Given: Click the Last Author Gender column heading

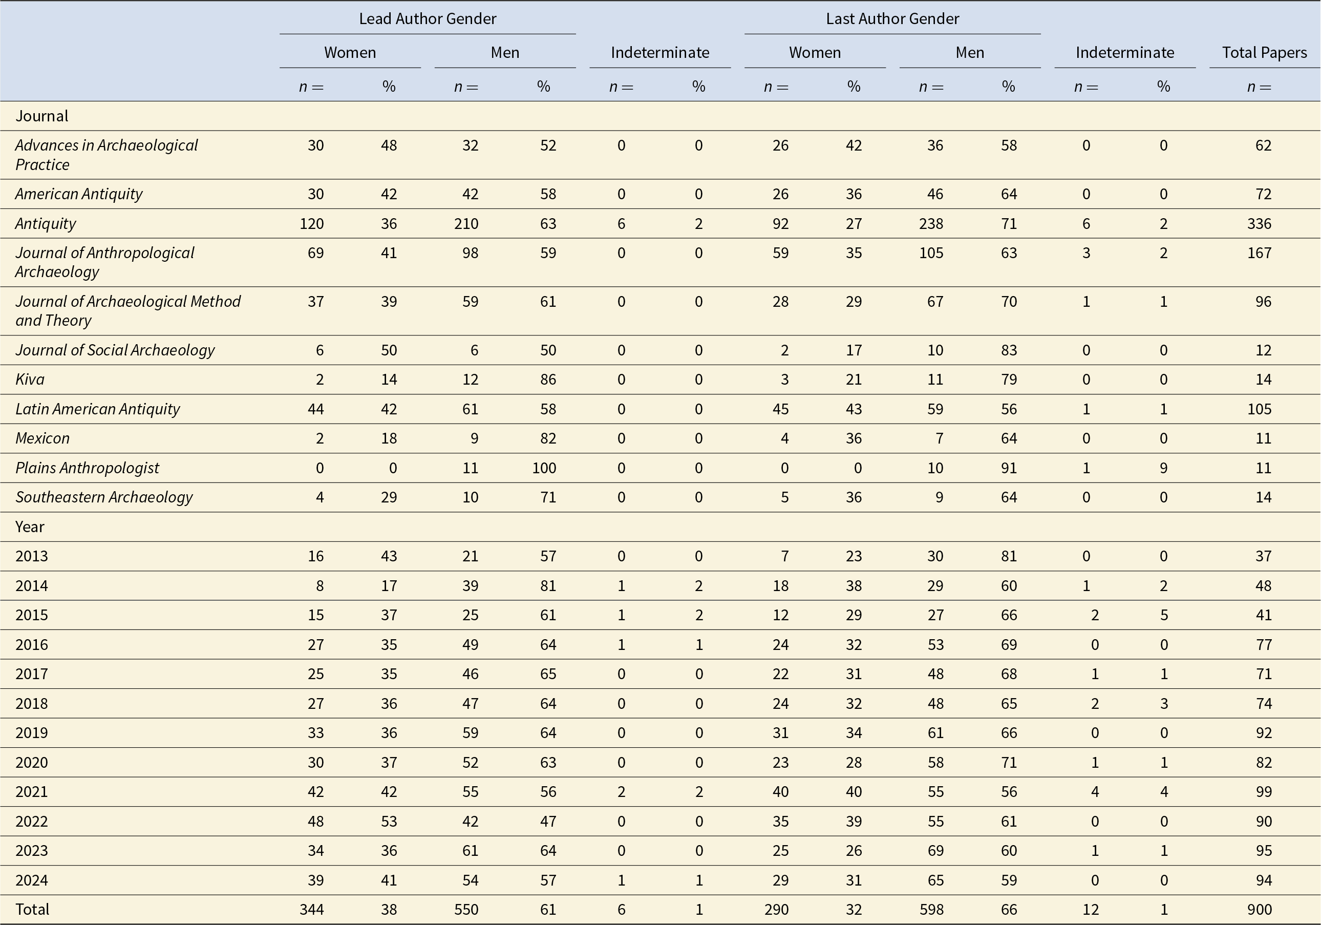Looking at the screenshot, I should coord(892,18).
